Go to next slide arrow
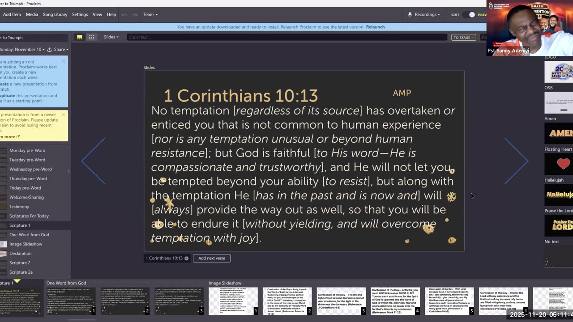The height and width of the screenshot is (322, 573). [x=516, y=161]
